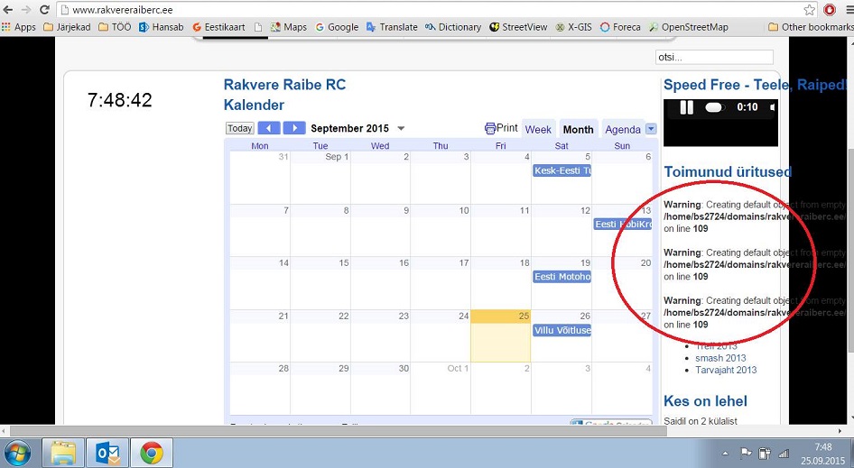Open Eesti HobiKr event on Sep 13

(x=623, y=225)
